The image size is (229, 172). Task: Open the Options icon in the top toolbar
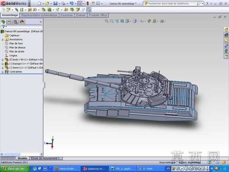pos(98,3)
